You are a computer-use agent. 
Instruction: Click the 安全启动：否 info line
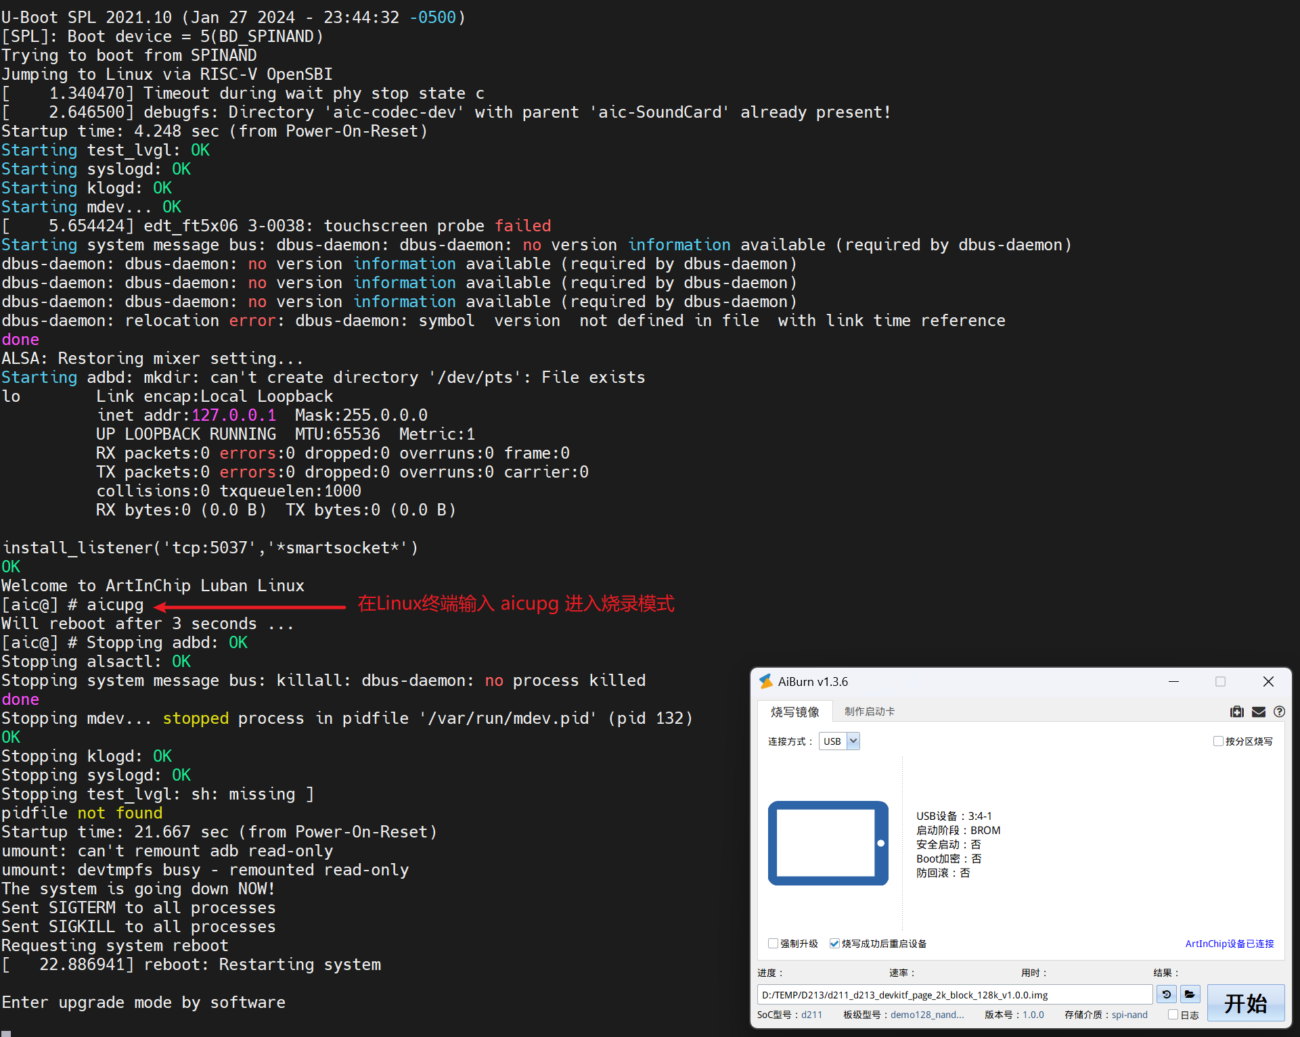pos(948,844)
